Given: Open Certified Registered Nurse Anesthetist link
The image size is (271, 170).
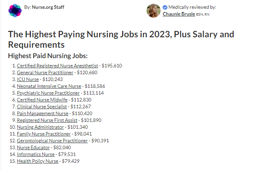Looking at the screenshot, I should click(57, 66).
